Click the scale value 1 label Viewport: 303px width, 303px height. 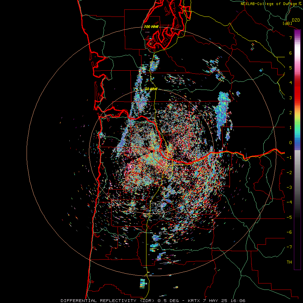[291, 128]
